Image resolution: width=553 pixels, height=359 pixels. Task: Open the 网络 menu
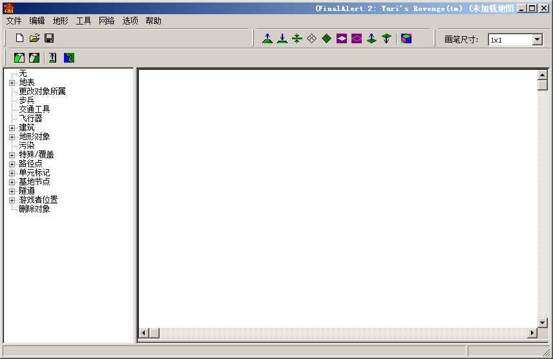[107, 21]
